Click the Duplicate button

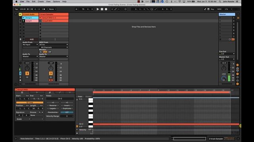[x=67, y=108]
